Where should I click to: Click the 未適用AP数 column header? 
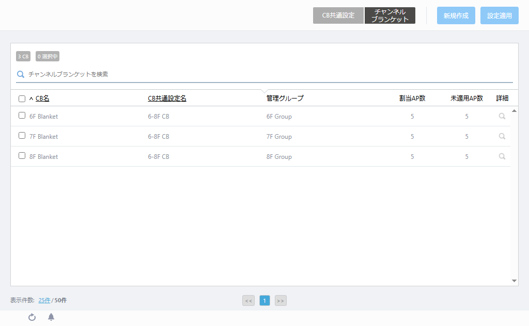467,99
